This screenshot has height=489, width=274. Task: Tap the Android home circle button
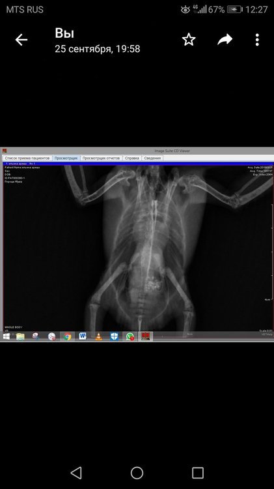(x=137, y=473)
